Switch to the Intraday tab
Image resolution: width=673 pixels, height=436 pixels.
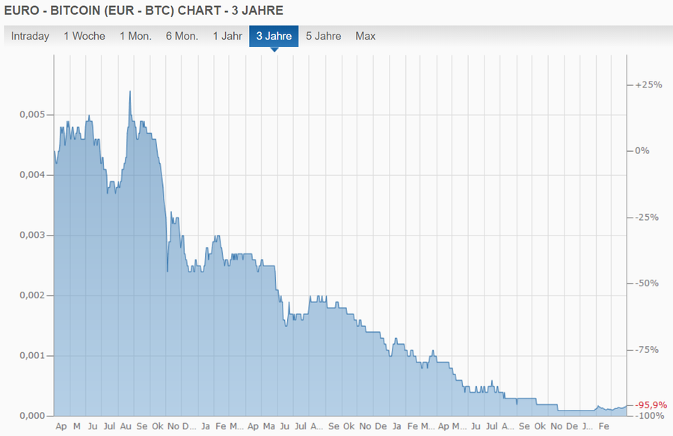[x=30, y=36]
